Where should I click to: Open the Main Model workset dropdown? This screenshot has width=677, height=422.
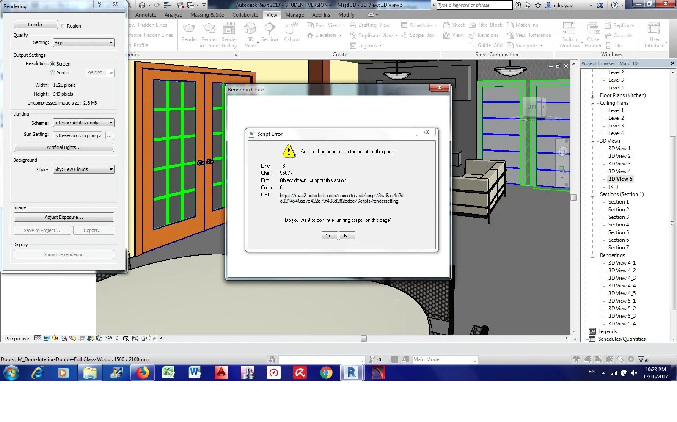[445, 359]
